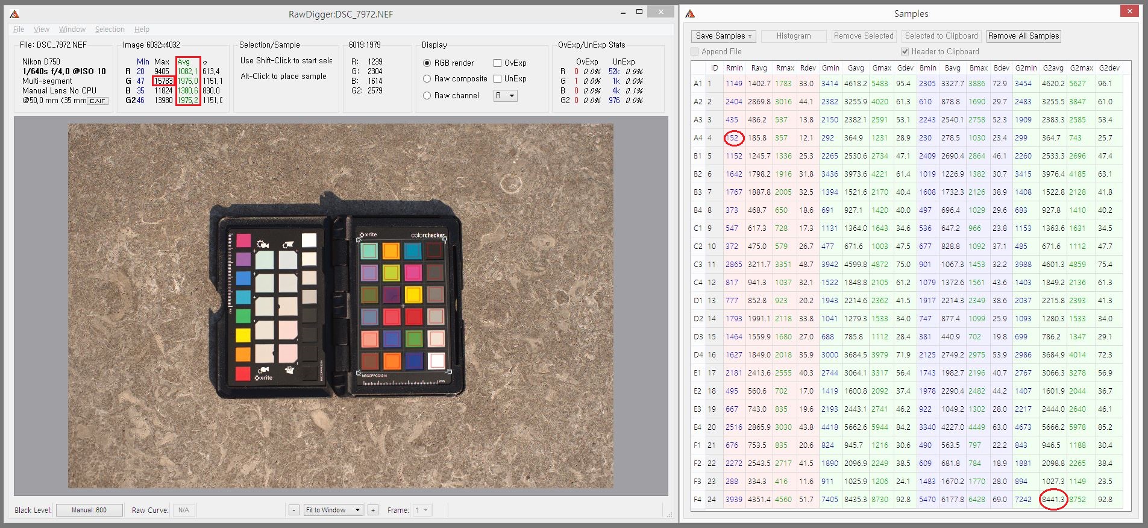Click Remove All Samples button
Screen dimensions: 1148x528
click(1023, 36)
